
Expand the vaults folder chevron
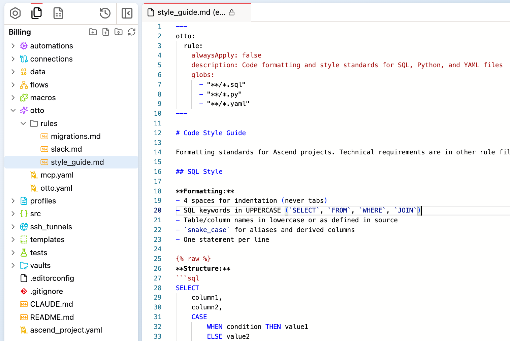click(x=13, y=265)
